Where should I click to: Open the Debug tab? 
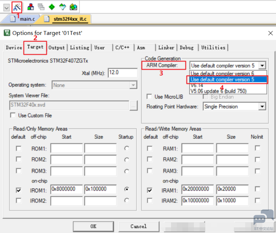pyautogui.click(x=186, y=47)
